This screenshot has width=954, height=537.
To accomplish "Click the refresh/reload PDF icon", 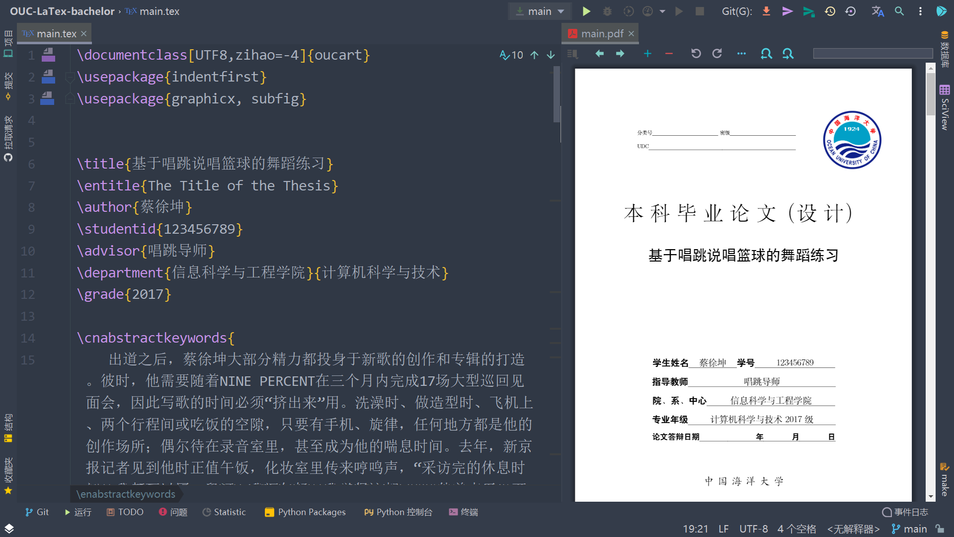I will coord(717,54).
